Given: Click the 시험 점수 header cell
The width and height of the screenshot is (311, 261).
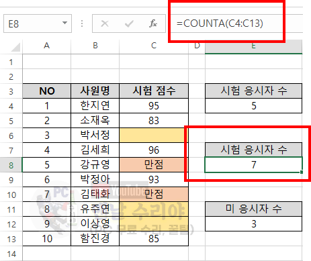Looking at the screenshot, I should [x=154, y=91].
